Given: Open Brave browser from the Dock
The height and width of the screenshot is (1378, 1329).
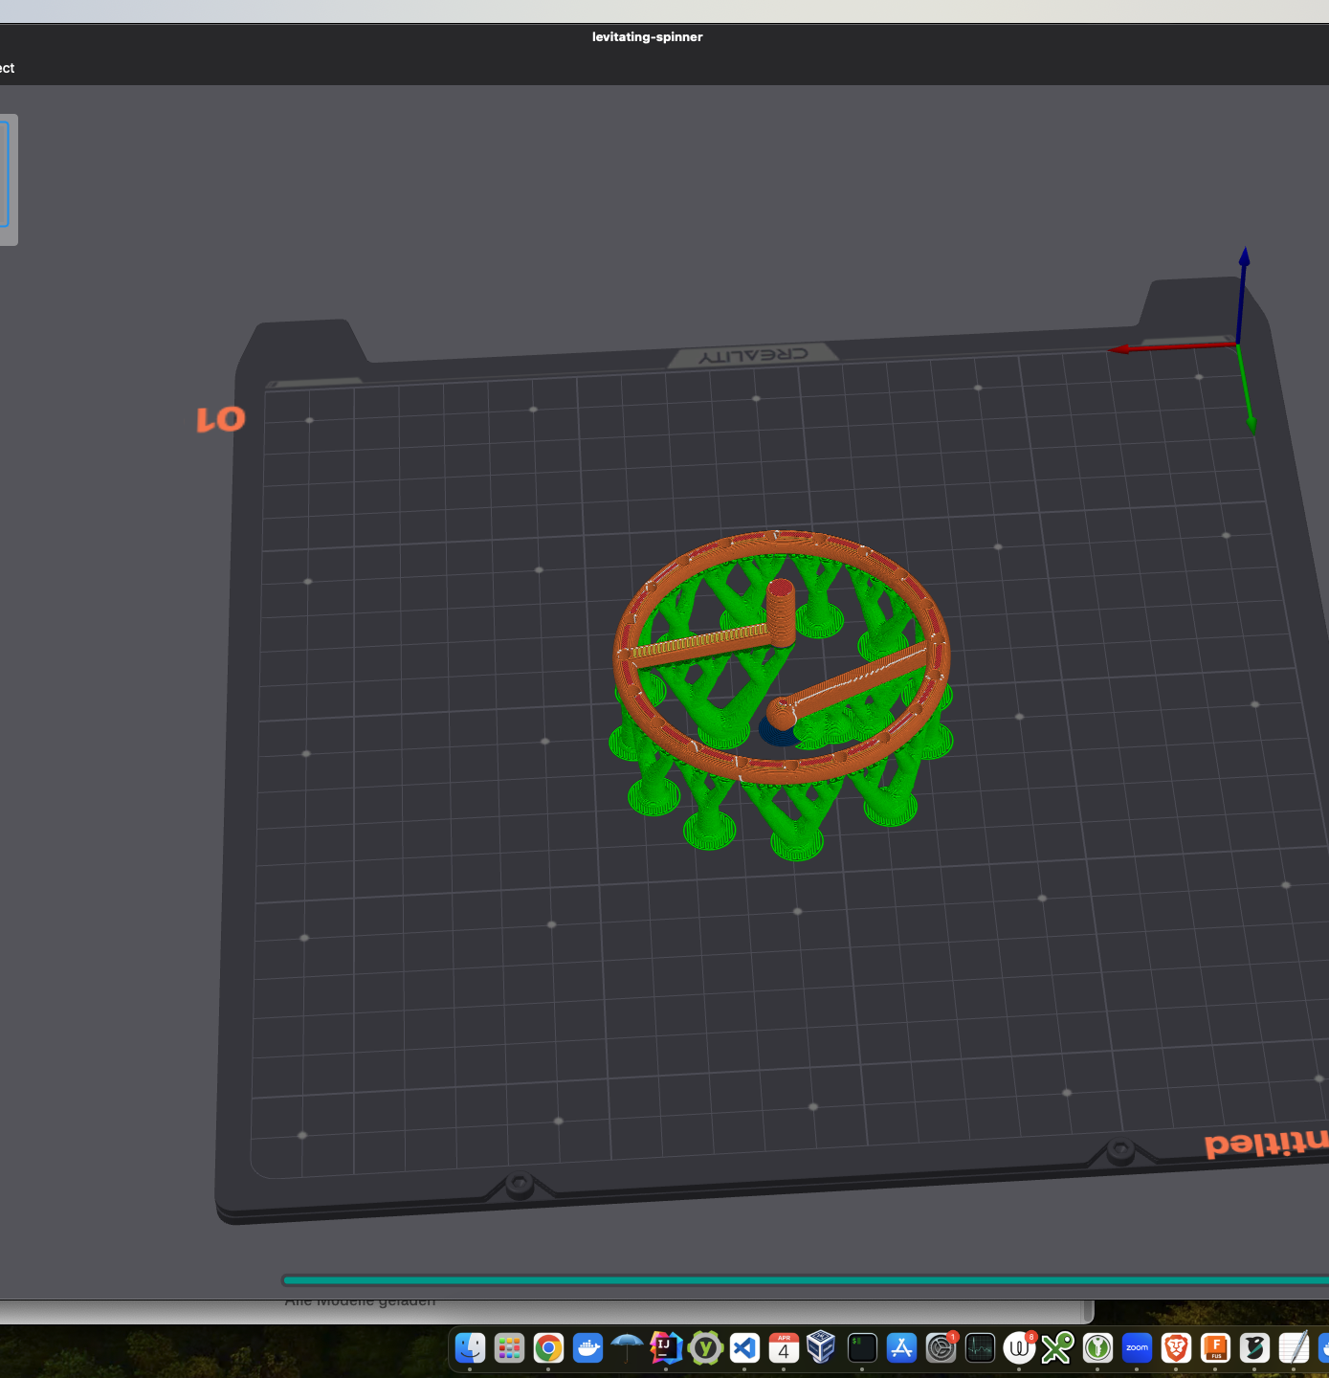Looking at the screenshot, I should click(1176, 1349).
